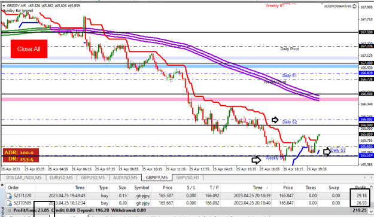The width and height of the screenshot is (374, 217).
Task: Sort by the Taxes column header
Action: [x=311, y=188]
